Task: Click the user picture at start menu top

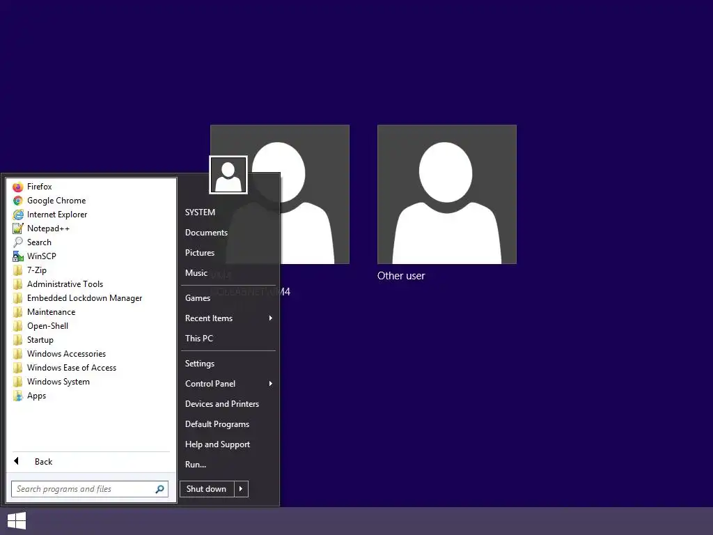Action: tap(228, 175)
